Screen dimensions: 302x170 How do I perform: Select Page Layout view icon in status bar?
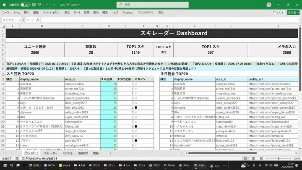coord(253,158)
